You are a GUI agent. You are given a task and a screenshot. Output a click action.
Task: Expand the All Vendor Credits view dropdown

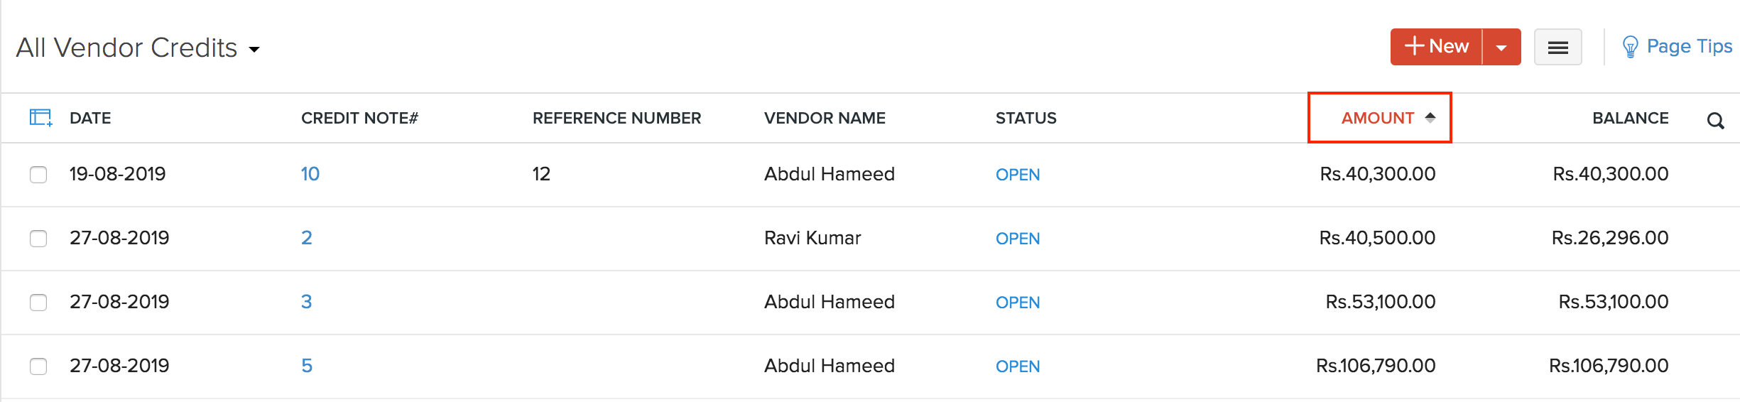point(254,49)
